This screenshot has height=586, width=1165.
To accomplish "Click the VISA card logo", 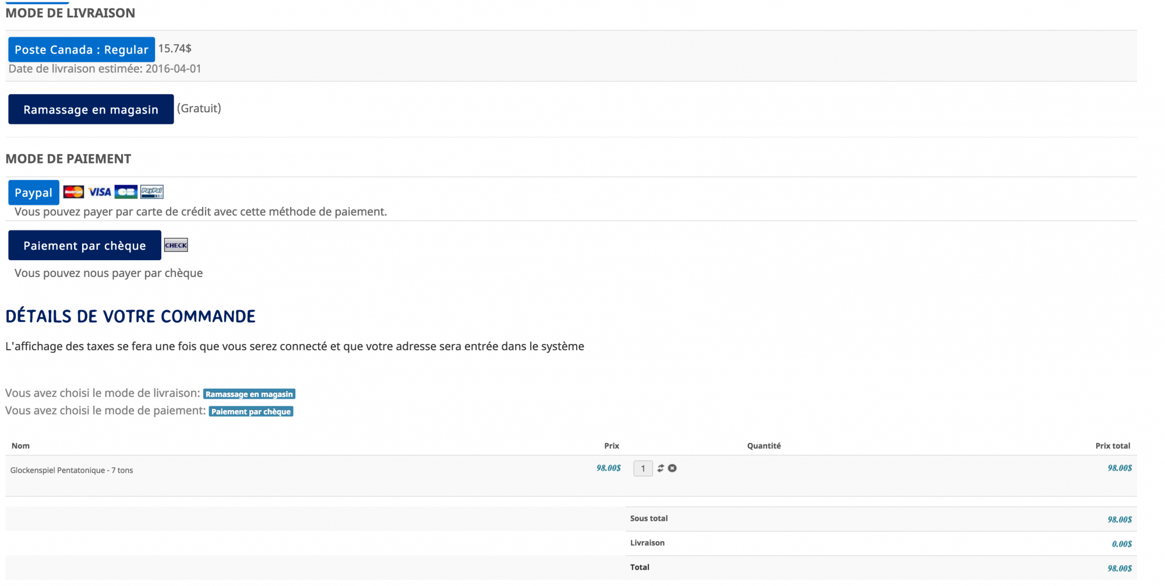I will pos(100,192).
